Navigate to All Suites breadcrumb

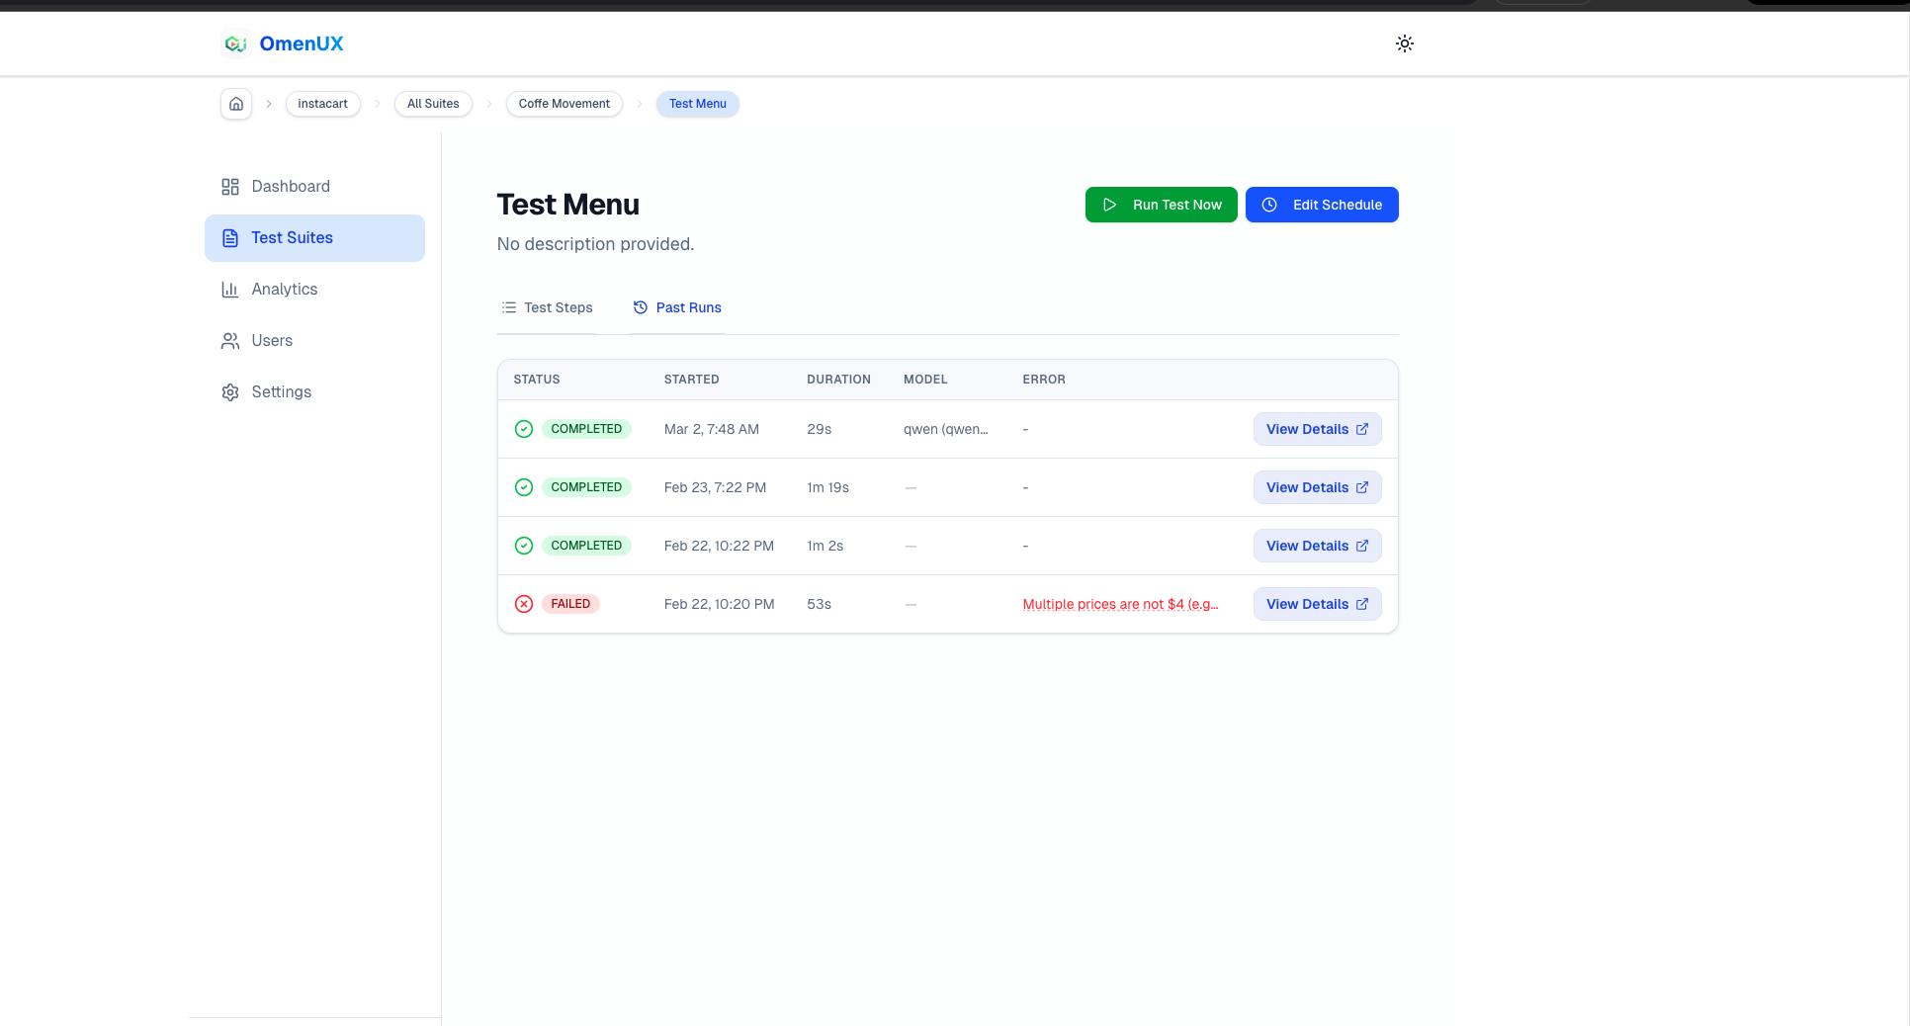point(432,104)
